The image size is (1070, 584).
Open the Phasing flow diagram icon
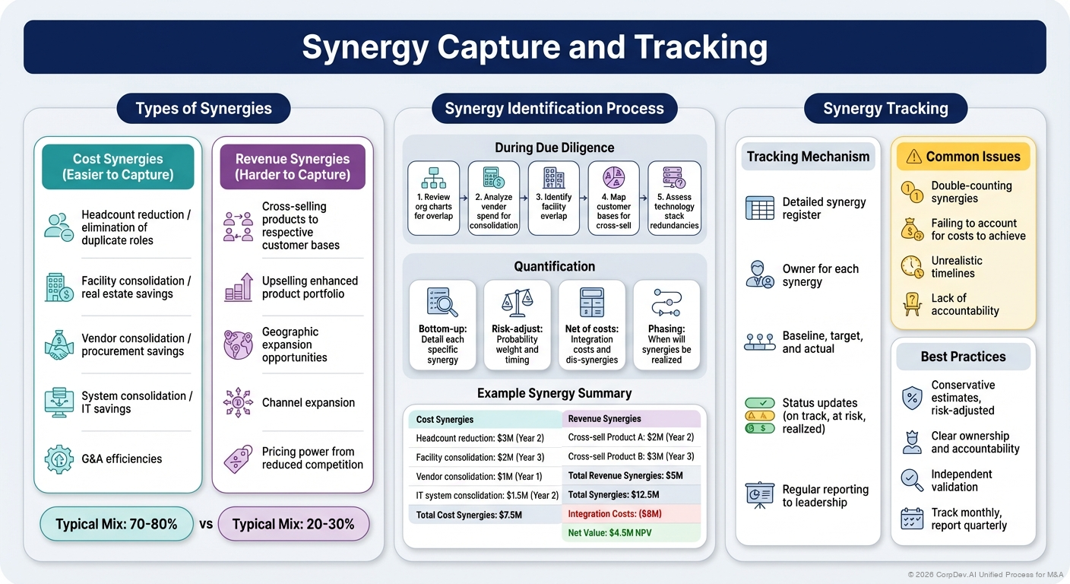pyautogui.click(x=666, y=303)
